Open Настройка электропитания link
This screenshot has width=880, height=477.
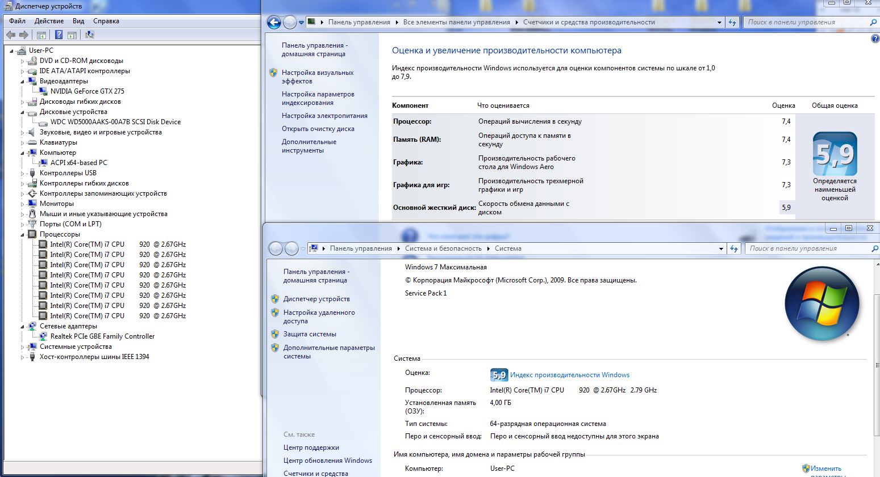point(324,116)
